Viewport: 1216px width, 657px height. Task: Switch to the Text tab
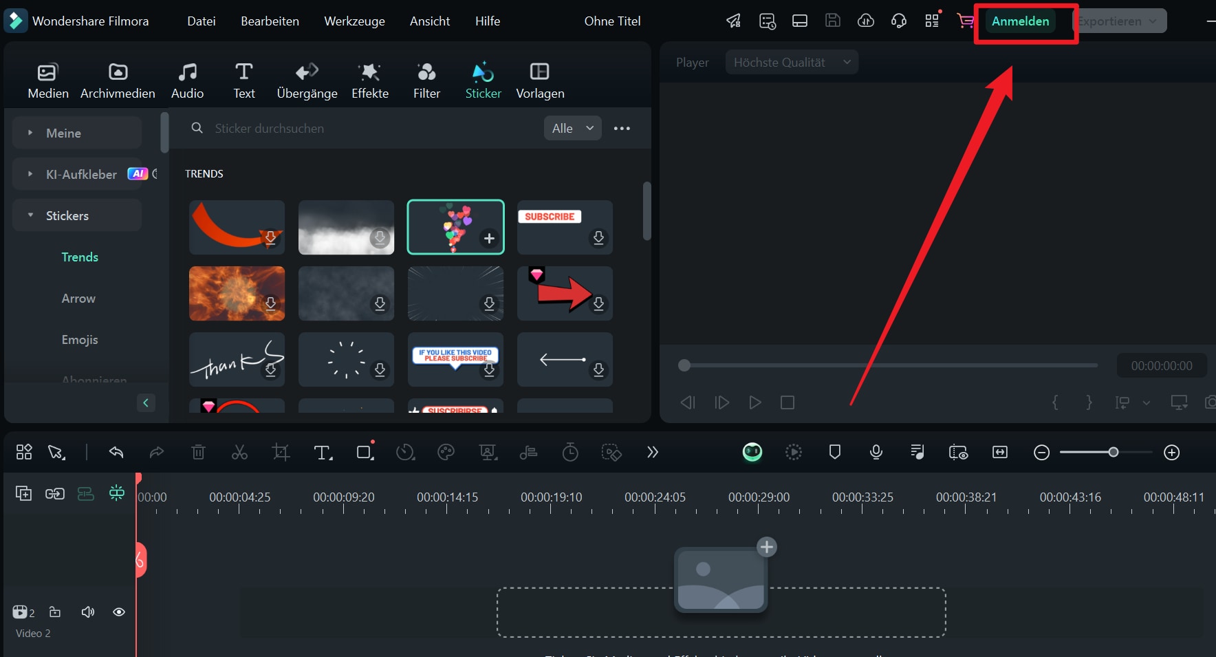coord(244,80)
